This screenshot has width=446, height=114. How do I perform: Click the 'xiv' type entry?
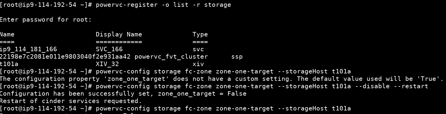198,64
